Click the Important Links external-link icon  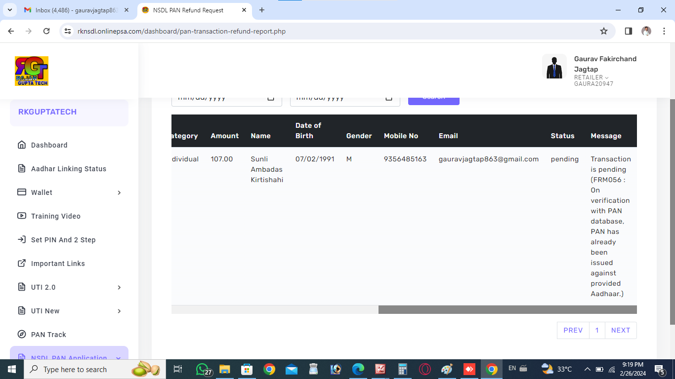22,264
